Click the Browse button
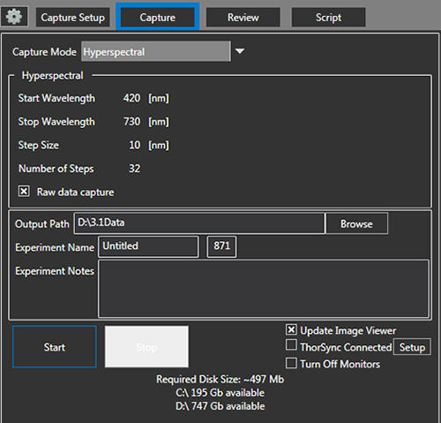 [356, 223]
